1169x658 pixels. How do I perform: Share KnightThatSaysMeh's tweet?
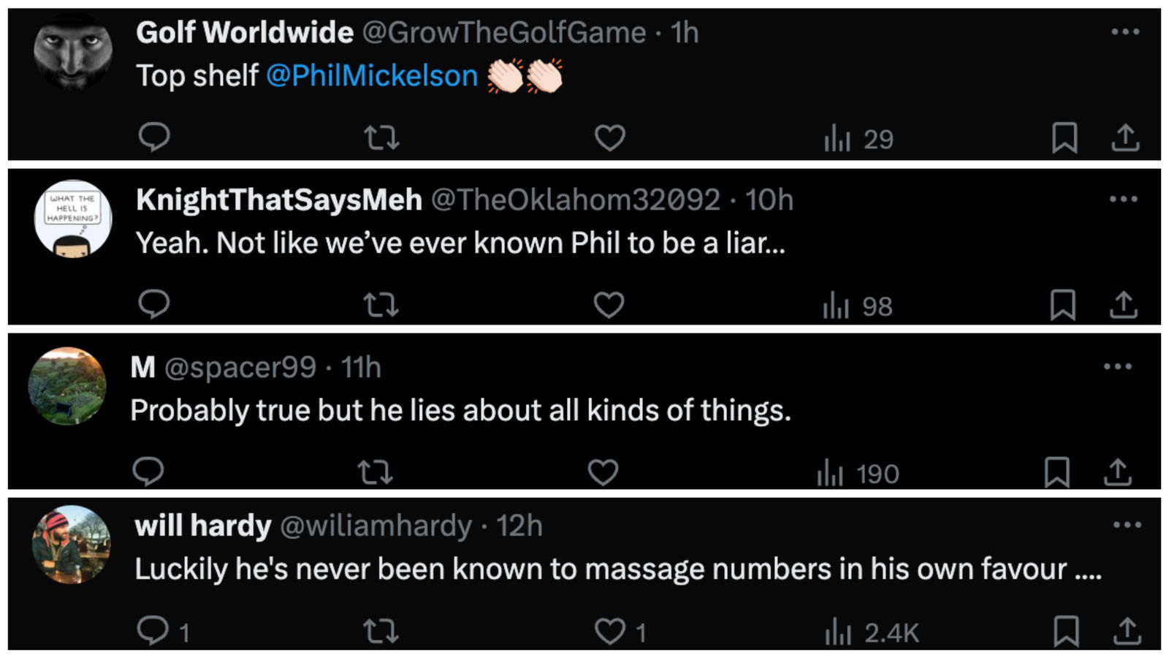(x=1124, y=305)
